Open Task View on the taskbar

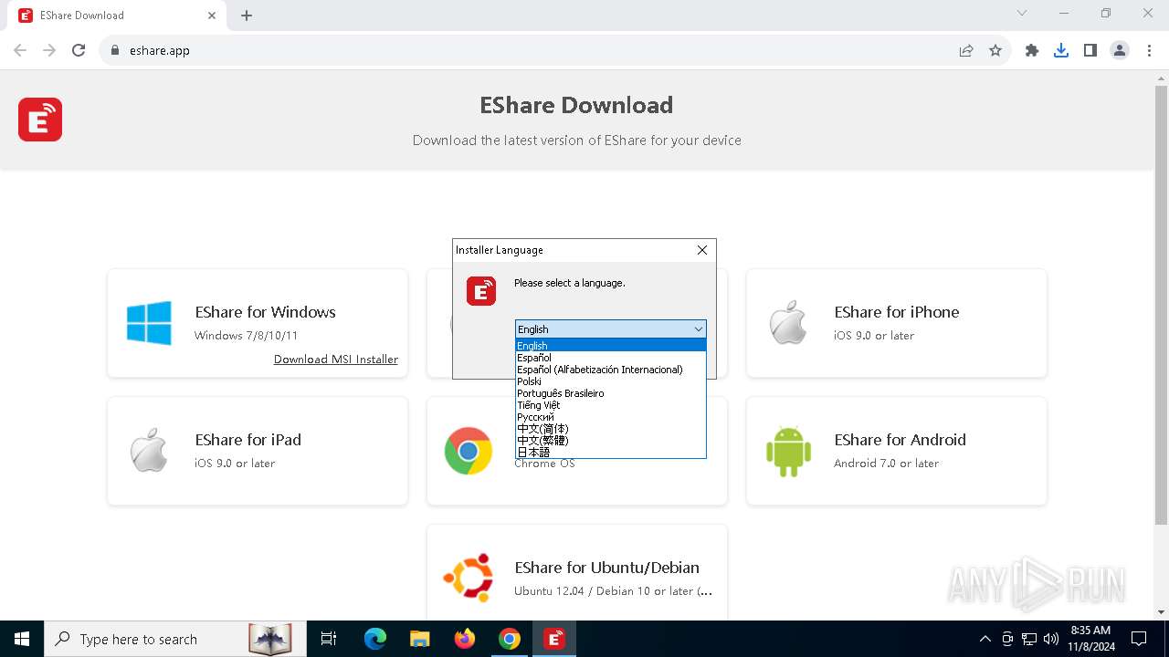click(x=329, y=639)
